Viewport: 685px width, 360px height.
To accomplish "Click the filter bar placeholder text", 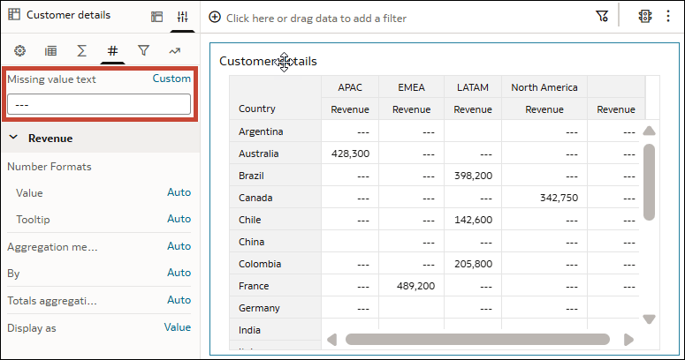I will tap(316, 19).
